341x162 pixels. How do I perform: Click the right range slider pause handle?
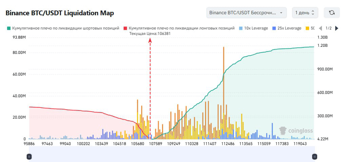315,156
